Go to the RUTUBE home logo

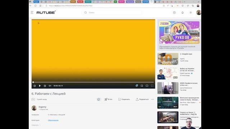46,13
